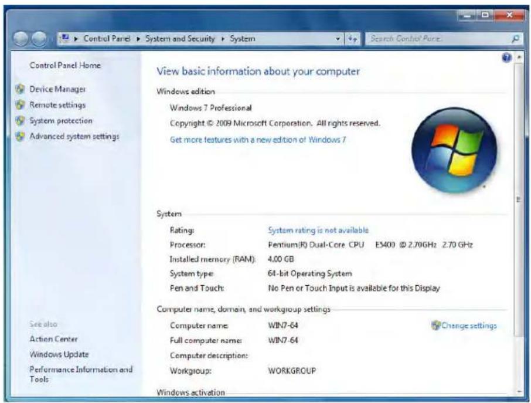Click the search magnifier icon
This screenshot has width=531, height=403.
515,39
